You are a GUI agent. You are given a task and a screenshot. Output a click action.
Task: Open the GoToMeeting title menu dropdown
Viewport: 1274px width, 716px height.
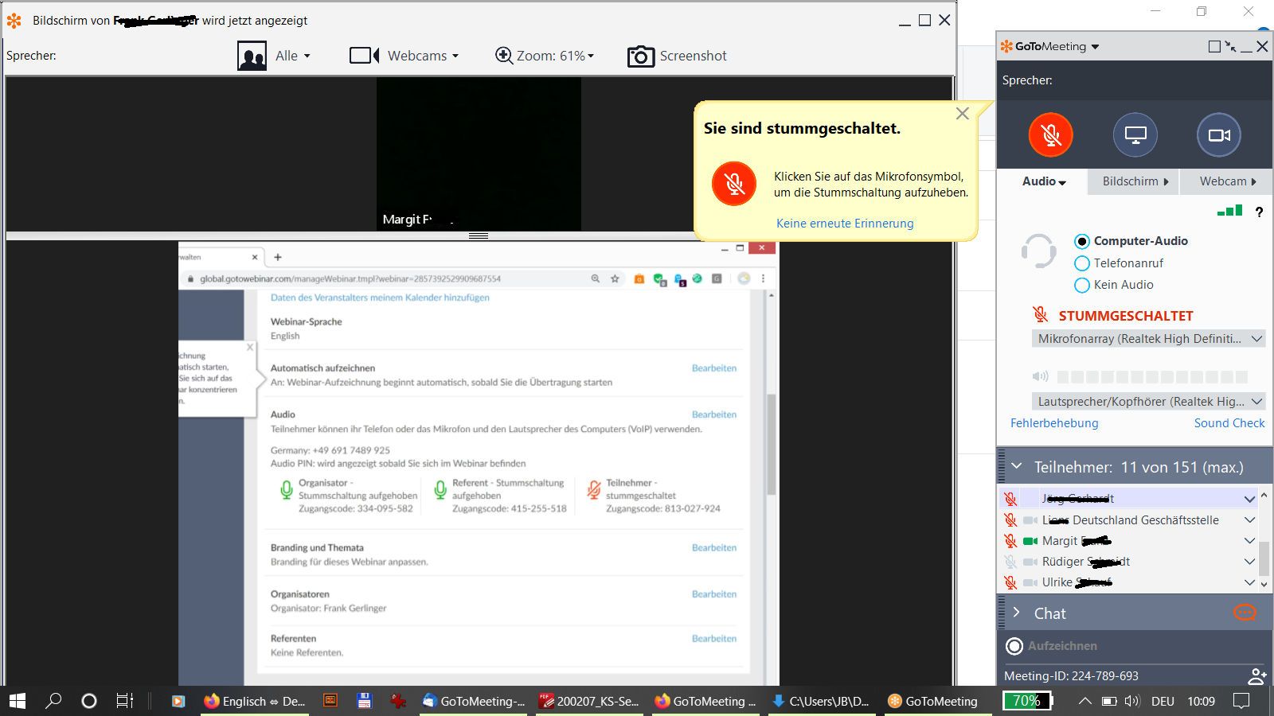point(1095,47)
